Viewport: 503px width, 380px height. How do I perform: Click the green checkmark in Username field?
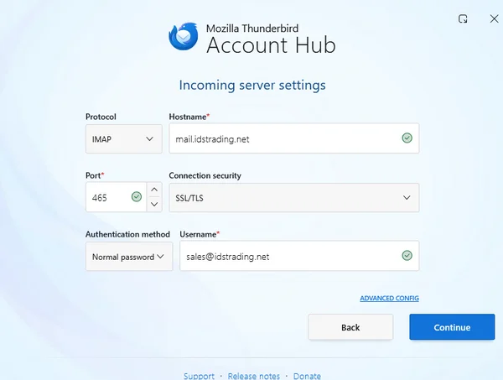[x=407, y=256]
